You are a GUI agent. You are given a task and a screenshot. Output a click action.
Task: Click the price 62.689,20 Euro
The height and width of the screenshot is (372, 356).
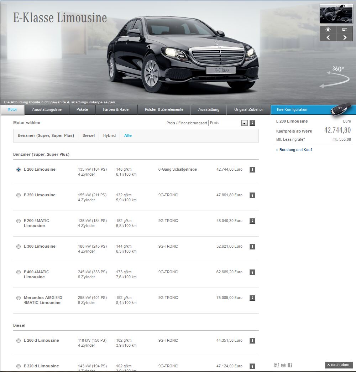tap(229, 272)
